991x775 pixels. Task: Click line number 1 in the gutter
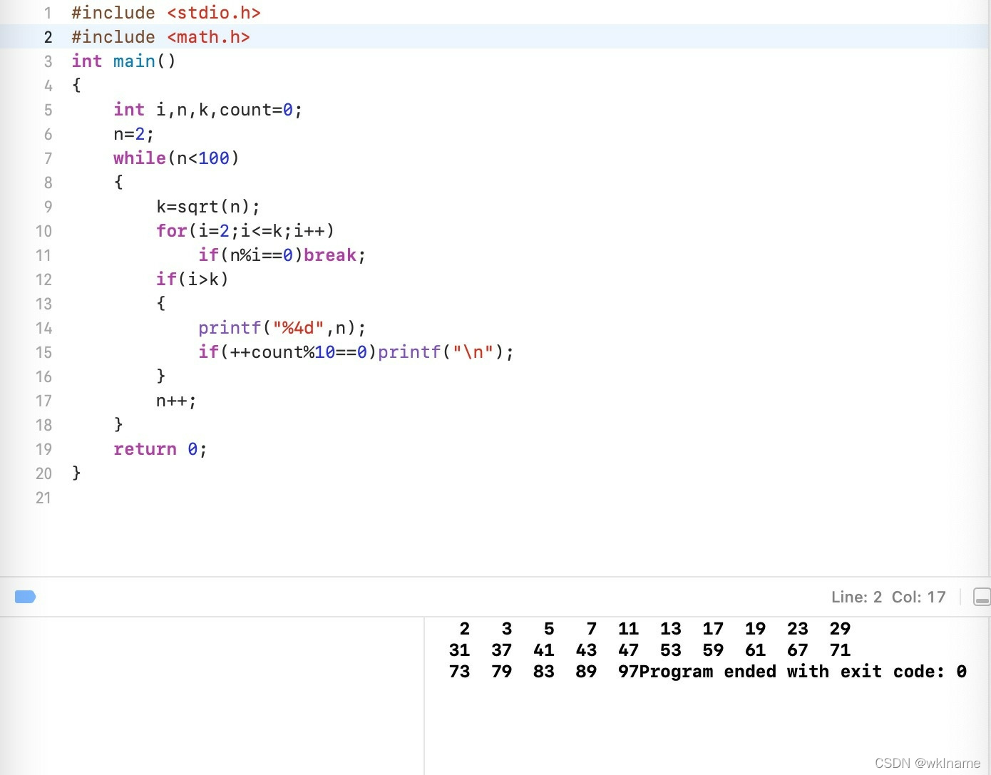(x=48, y=13)
